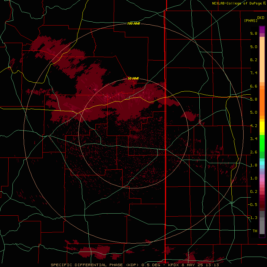This screenshot has width=267, height=267.
Task: Click the 9.8 value on the color scale
Action: 254,33
